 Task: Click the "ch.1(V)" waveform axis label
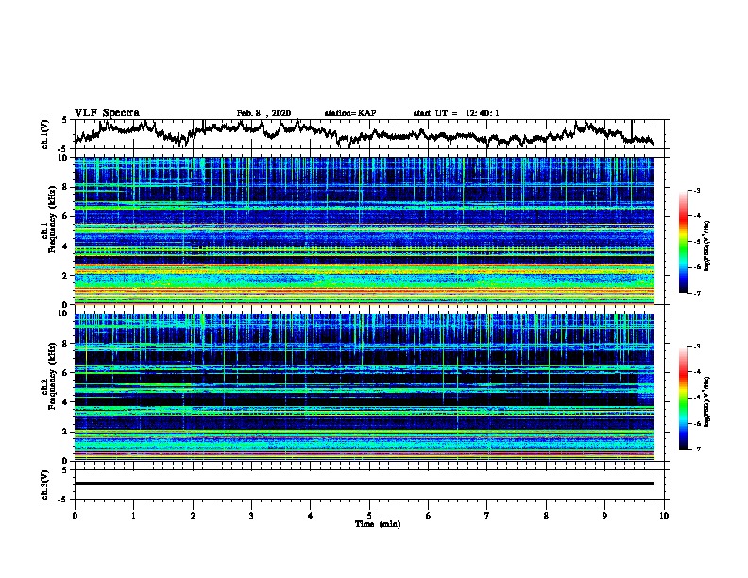pyautogui.click(x=45, y=134)
